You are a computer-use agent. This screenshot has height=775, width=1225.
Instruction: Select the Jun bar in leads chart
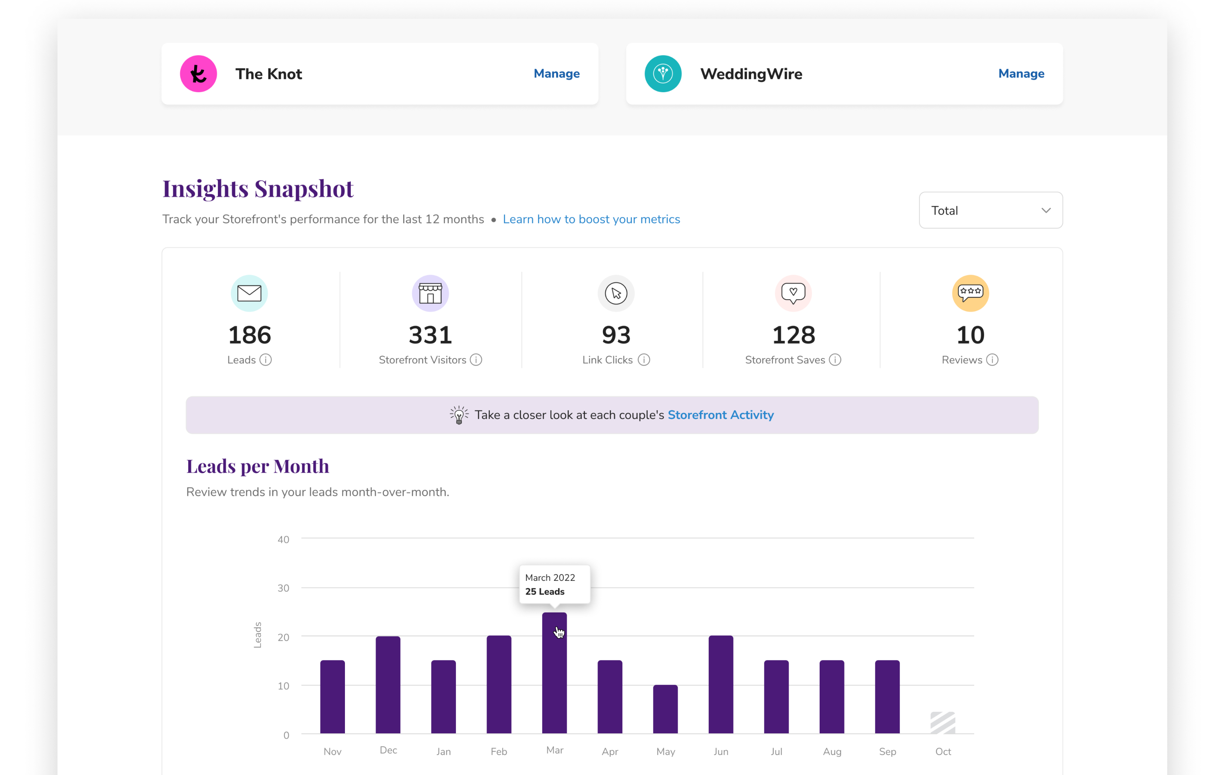tap(721, 685)
